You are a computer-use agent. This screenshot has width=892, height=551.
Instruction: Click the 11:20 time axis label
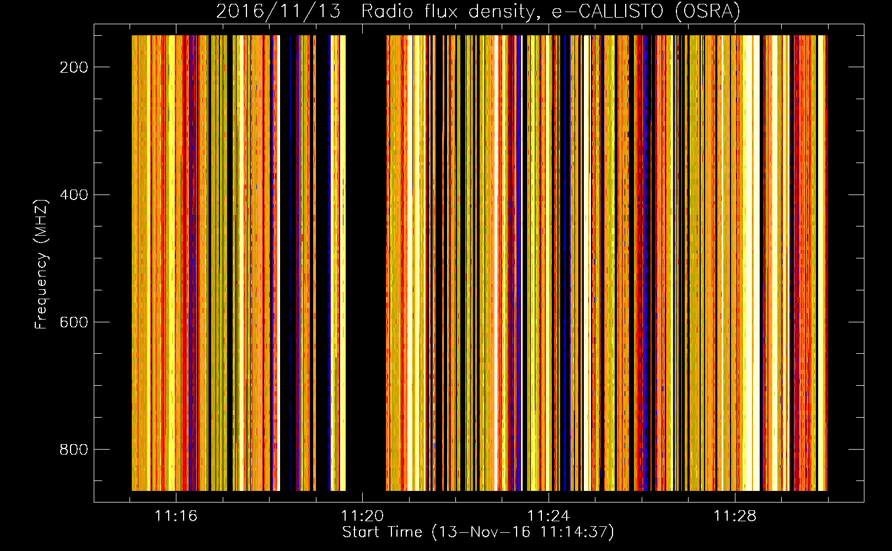point(362,516)
